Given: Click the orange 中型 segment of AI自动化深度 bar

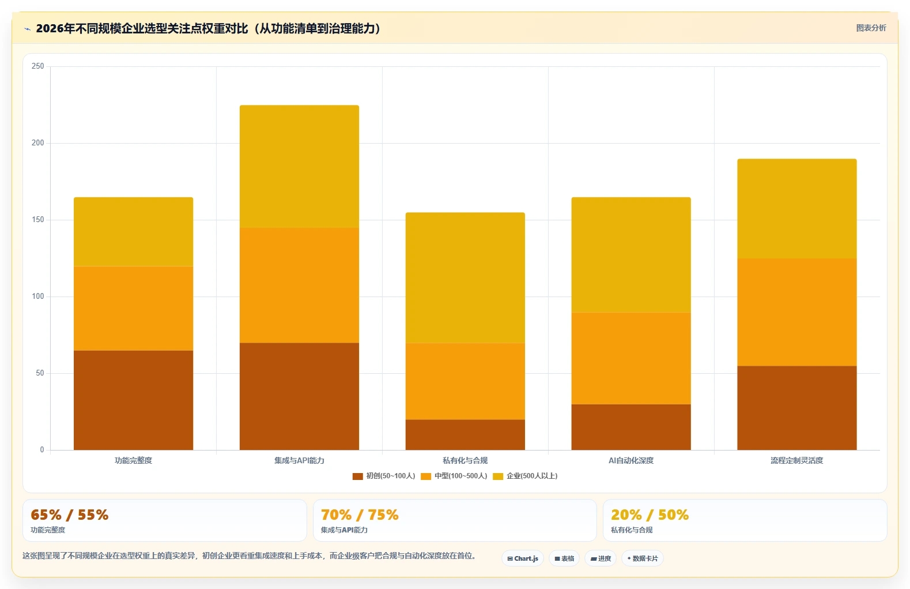Looking at the screenshot, I should [x=631, y=358].
